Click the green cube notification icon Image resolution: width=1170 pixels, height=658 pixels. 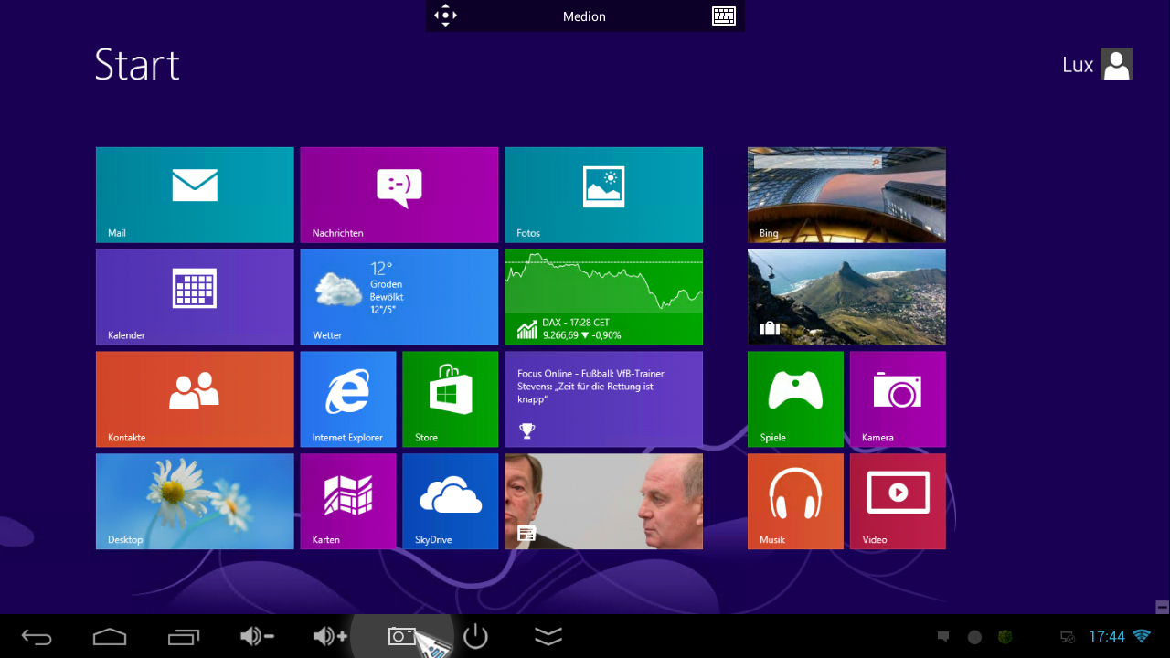(x=1005, y=637)
